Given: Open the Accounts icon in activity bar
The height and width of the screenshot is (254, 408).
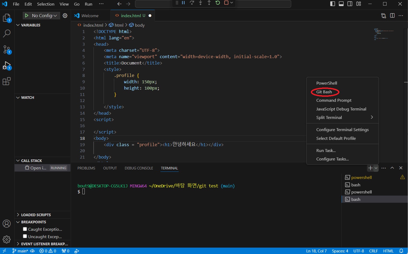Looking at the screenshot, I should coord(7,224).
